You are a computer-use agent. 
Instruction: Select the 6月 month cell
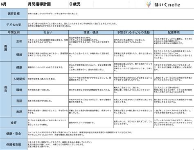point(4,4)
